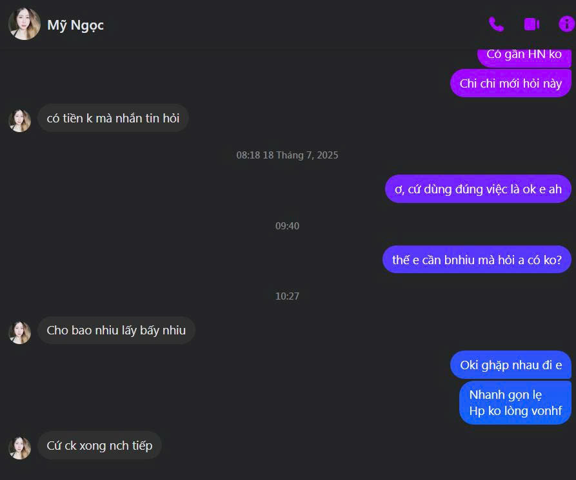Click sent message "ơ, cứ dùng đúng việc là ok e ah"

coord(478,189)
